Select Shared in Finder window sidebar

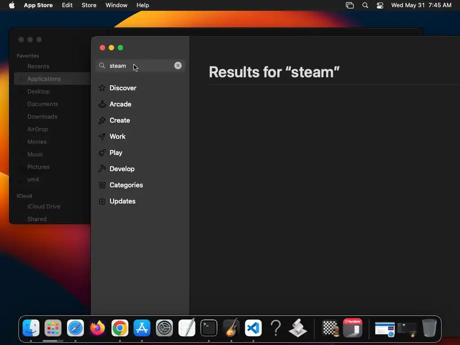click(x=37, y=219)
